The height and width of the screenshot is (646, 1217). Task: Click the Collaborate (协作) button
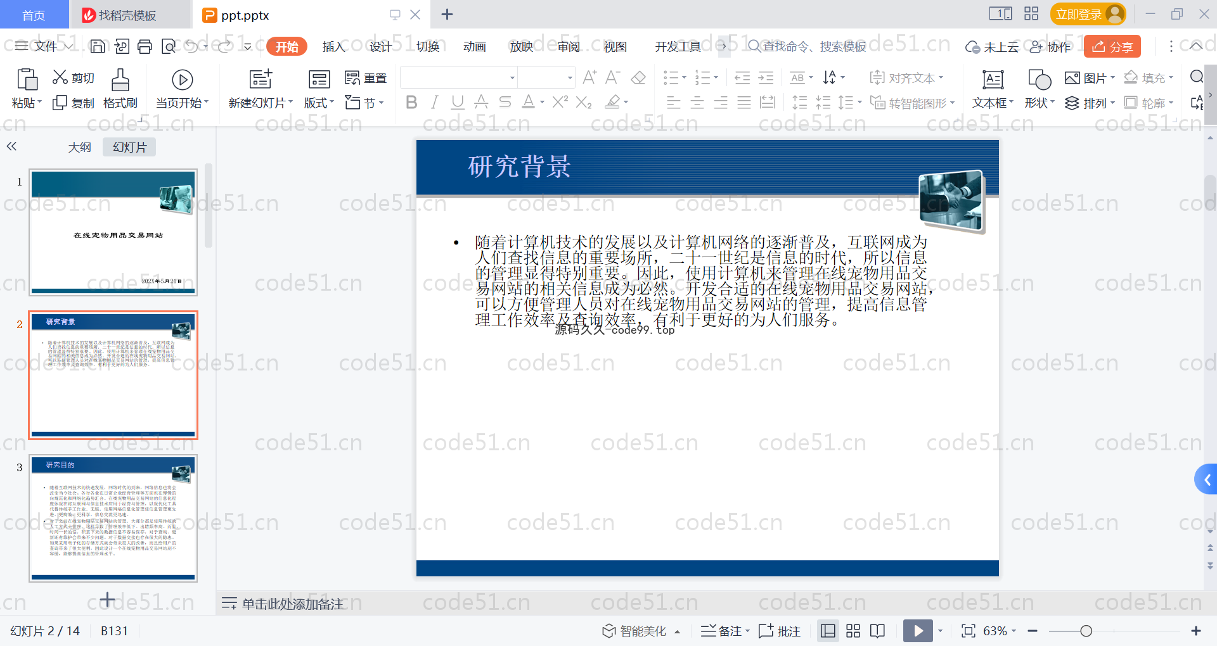pyautogui.click(x=1050, y=47)
